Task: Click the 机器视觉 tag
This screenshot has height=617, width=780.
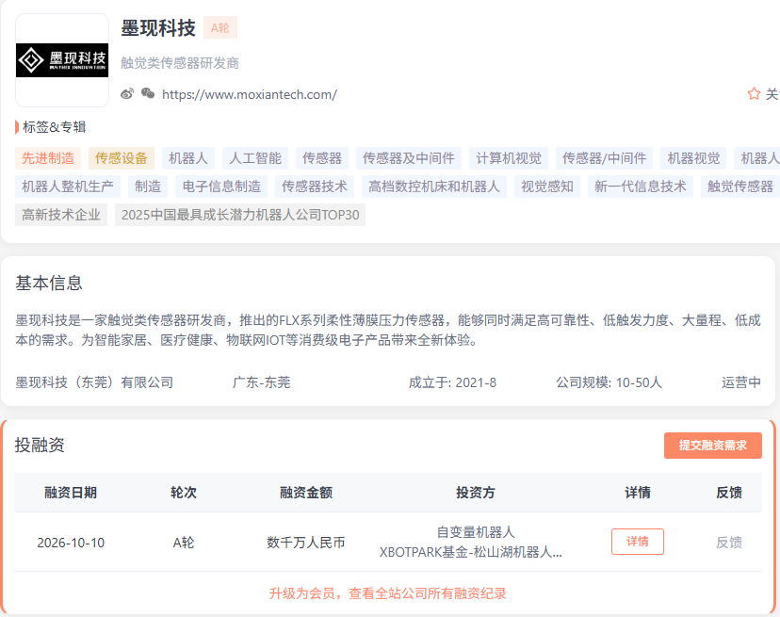Action: 693,158
